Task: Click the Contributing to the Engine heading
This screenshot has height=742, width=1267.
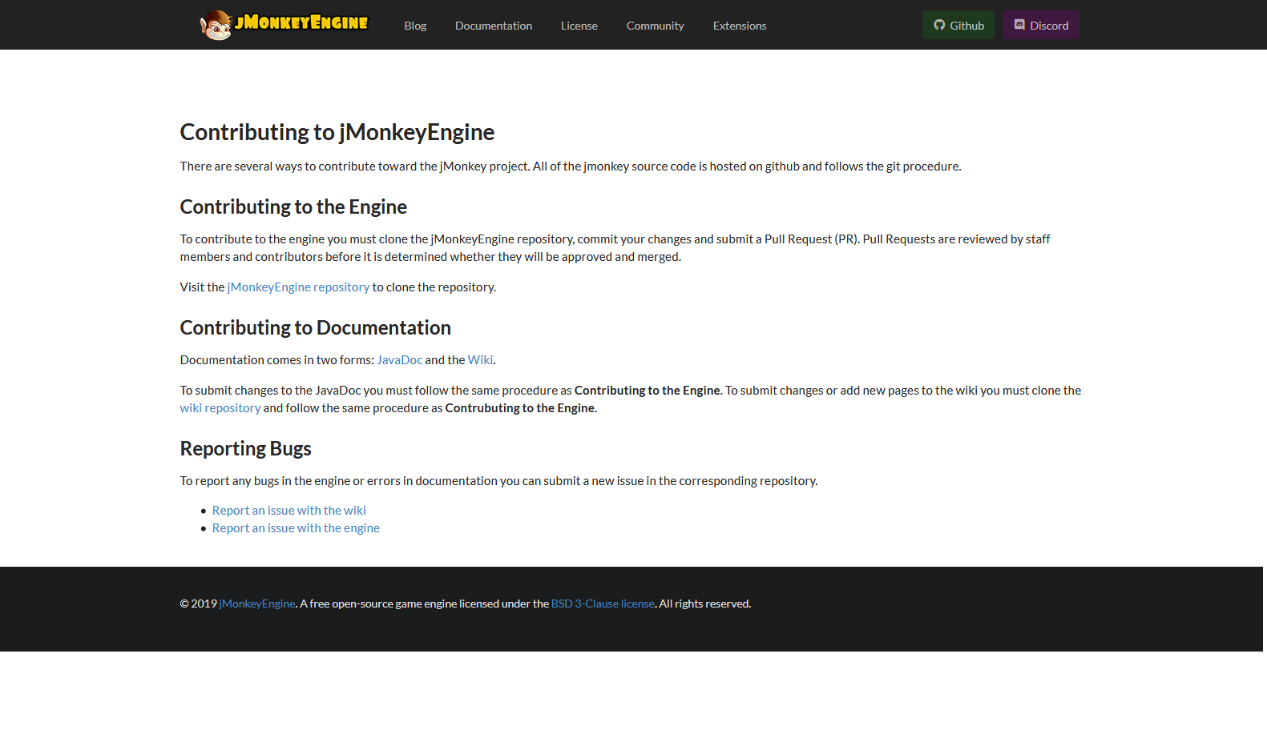Action: tap(293, 207)
